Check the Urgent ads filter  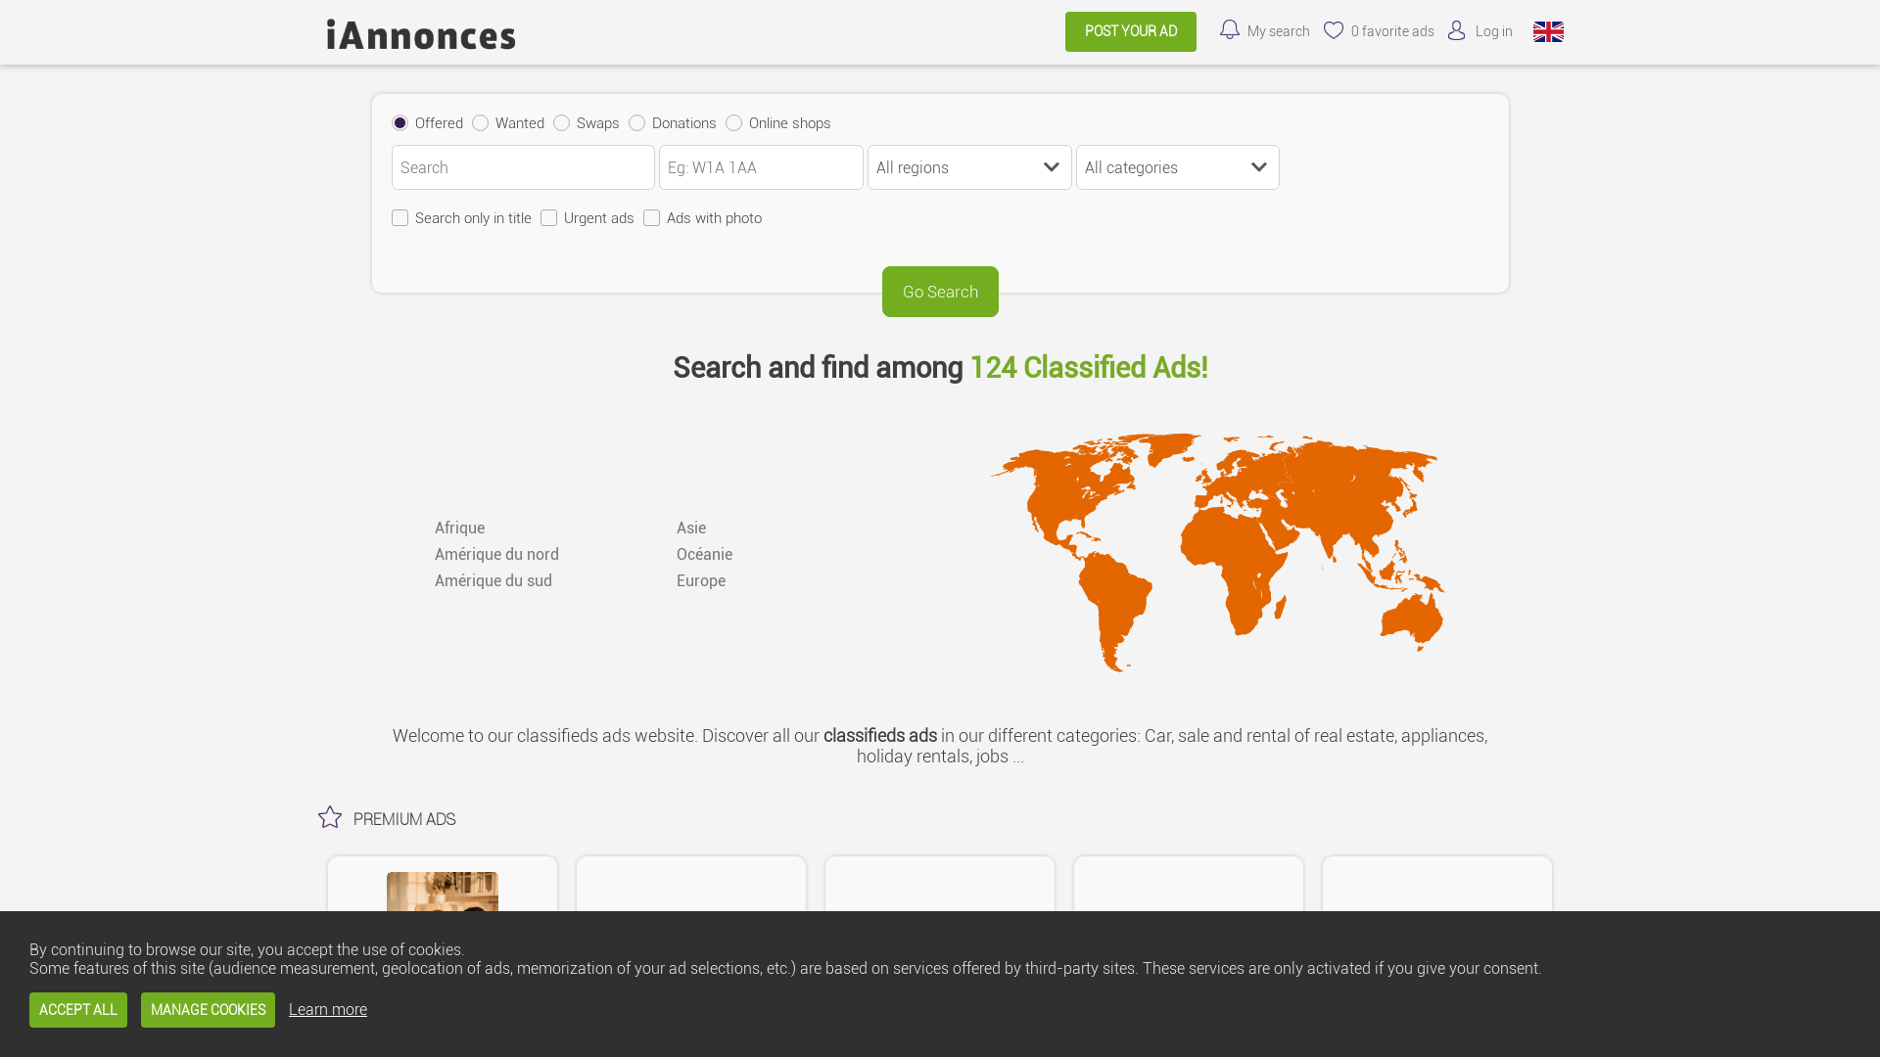548,217
